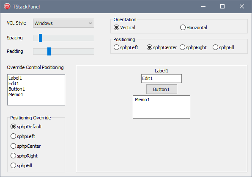Click the Padding slider thumb
Viewport: 252px width, 177px height.
(x=49, y=51)
